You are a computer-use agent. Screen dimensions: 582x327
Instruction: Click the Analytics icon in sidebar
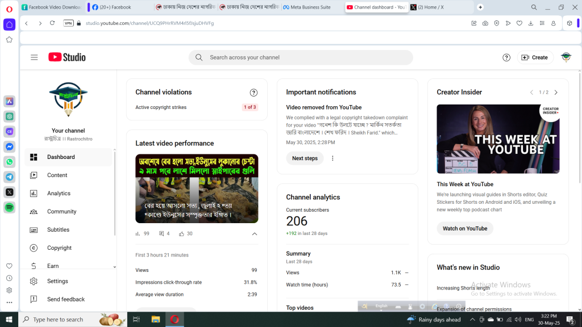(x=34, y=194)
